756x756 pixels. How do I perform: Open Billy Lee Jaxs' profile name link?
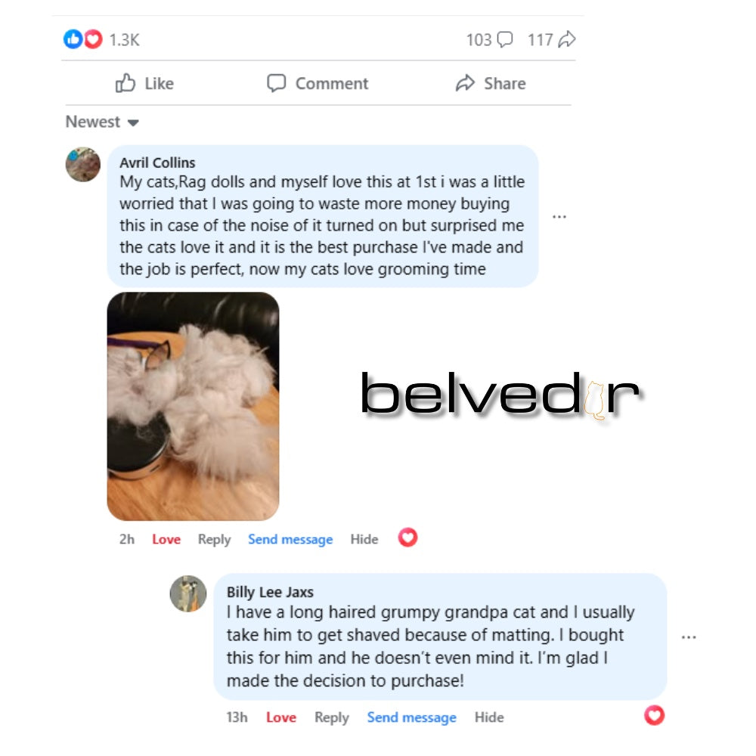point(270,592)
